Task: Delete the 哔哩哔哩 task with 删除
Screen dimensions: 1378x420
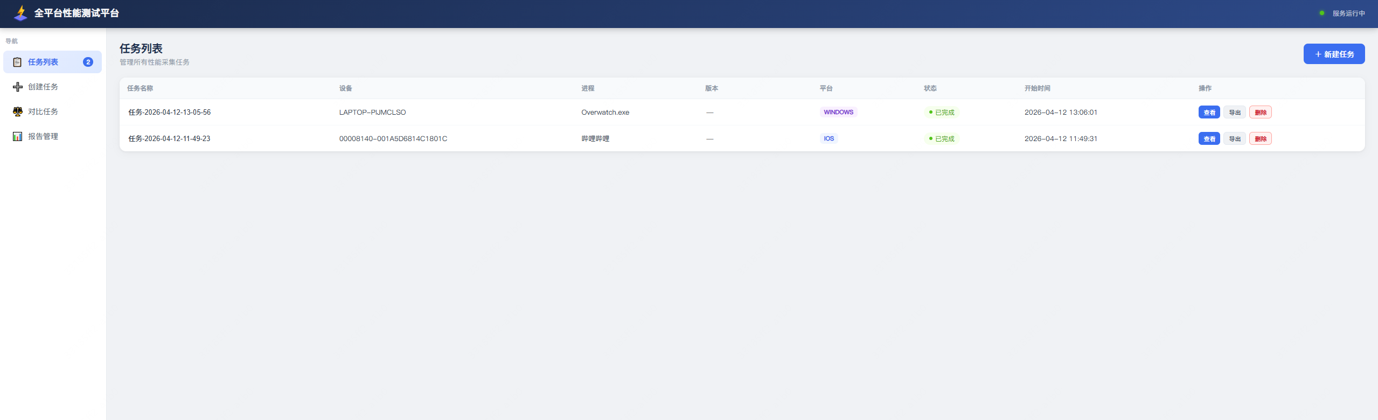Action: click(x=1260, y=138)
